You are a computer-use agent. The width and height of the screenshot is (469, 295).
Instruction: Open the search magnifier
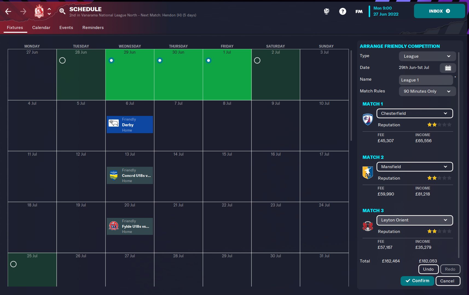[62, 11]
